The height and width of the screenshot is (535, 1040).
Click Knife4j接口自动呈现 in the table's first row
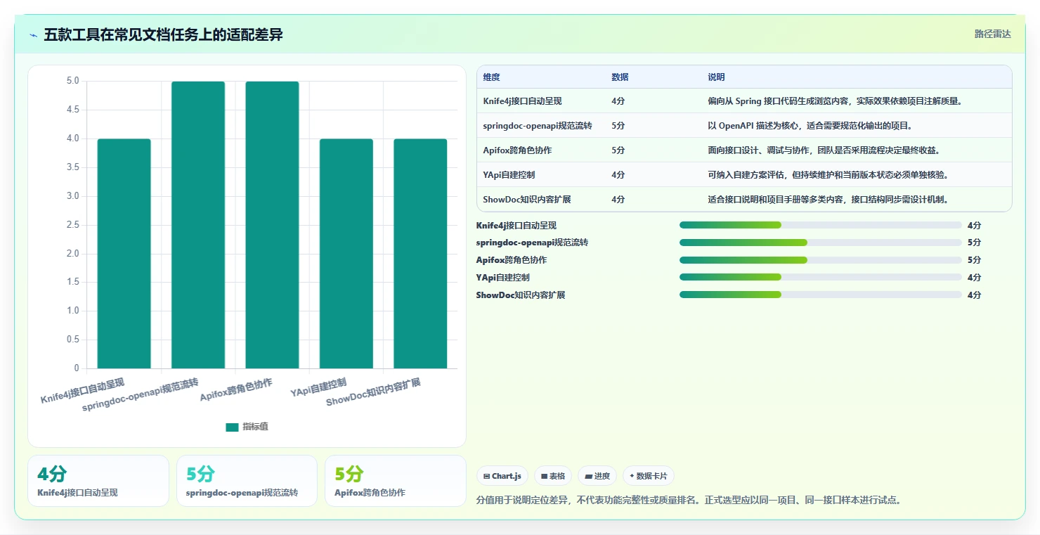click(523, 101)
